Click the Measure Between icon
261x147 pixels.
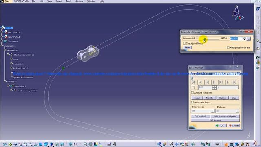coord(109,144)
